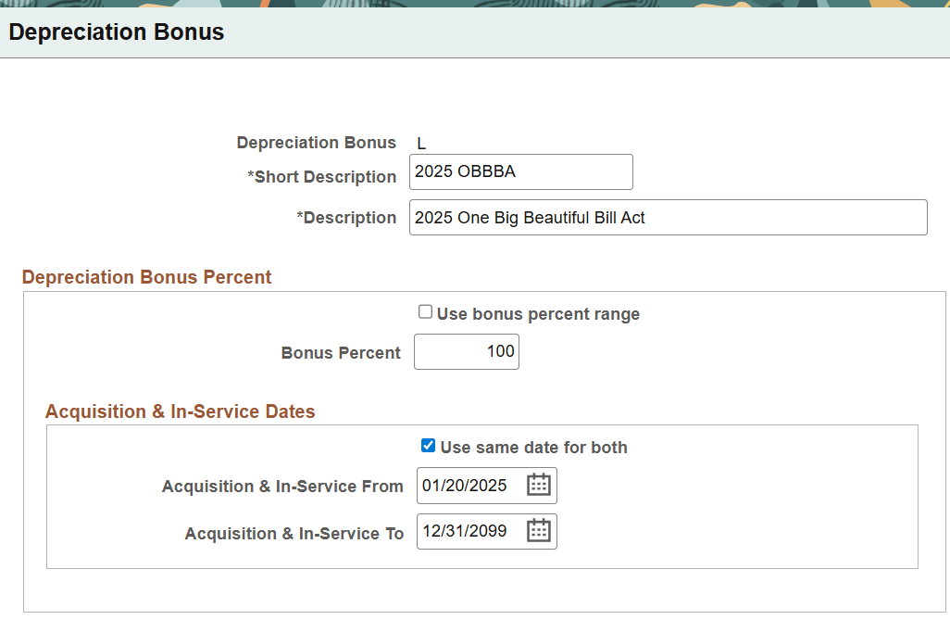Click the *Short Description field label
950x620 pixels.
click(x=321, y=177)
